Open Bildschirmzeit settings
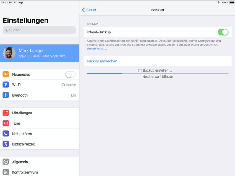235x176 pixels. tap(40, 144)
